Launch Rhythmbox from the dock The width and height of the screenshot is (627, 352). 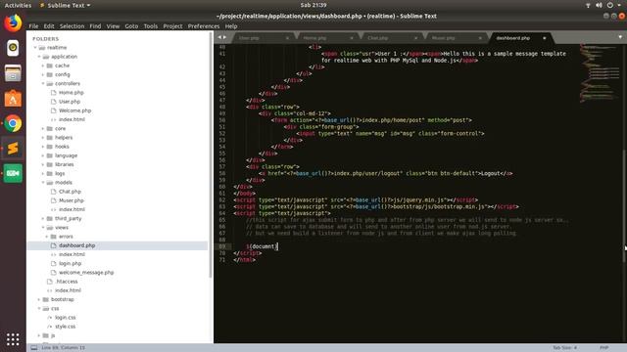(13, 48)
